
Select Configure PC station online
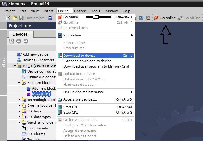coord(85,125)
